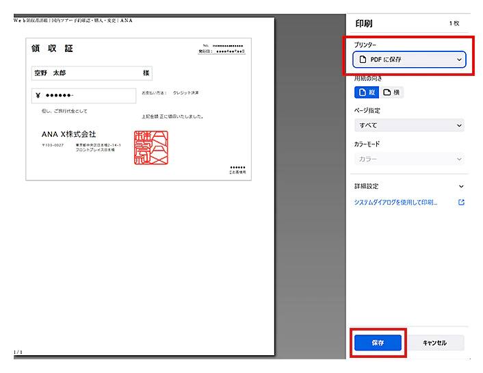Image resolution: width=483 pixels, height=373 pixels.
Task: Open the カラーモード dropdown
Action: pyautogui.click(x=409, y=159)
